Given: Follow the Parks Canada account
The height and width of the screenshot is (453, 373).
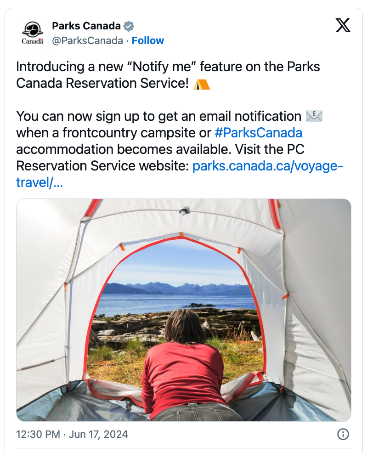Looking at the screenshot, I should pyautogui.click(x=147, y=41).
